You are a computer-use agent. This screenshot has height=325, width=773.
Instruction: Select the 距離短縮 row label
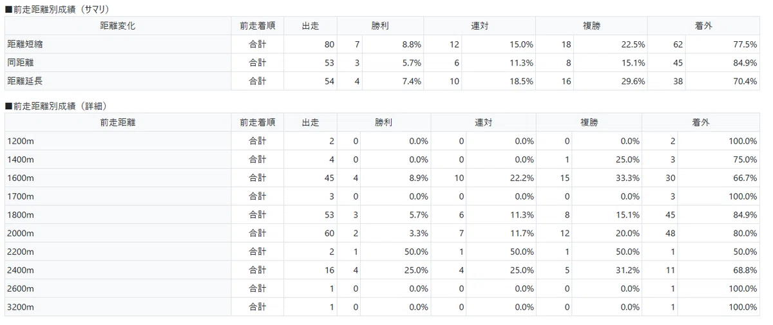click(x=25, y=44)
